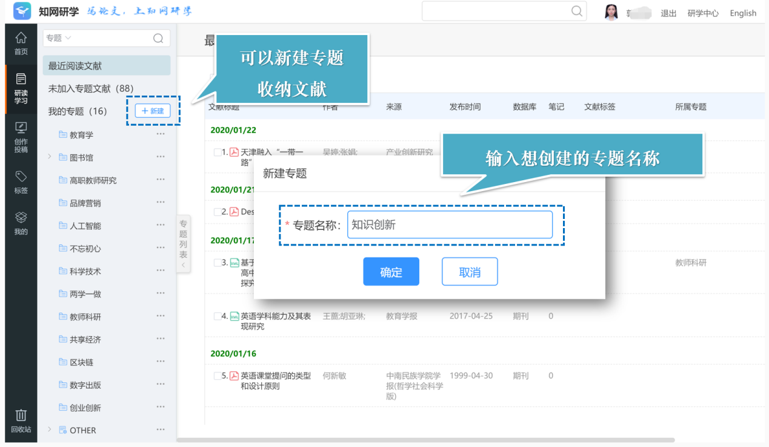This screenshot has height=447, width=769.
Task: Select the 研读学习 sidebar icon
Action: coord(21,89)
